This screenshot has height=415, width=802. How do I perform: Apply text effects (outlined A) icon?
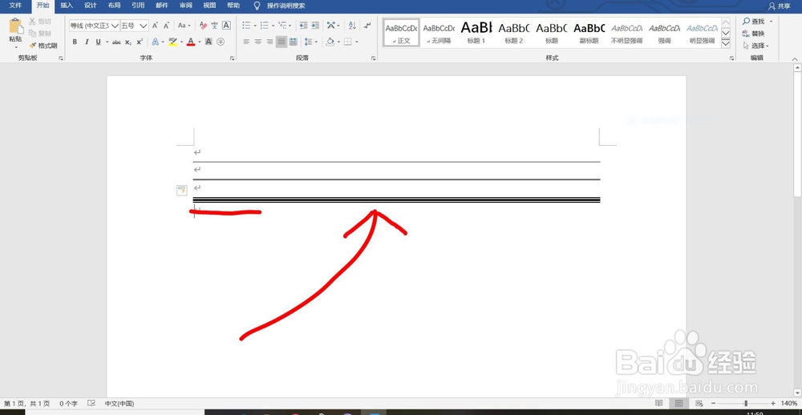coord(155,42)
